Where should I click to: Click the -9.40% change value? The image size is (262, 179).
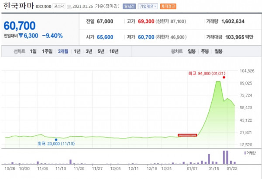pyautogui.click(x=52, y=36)
